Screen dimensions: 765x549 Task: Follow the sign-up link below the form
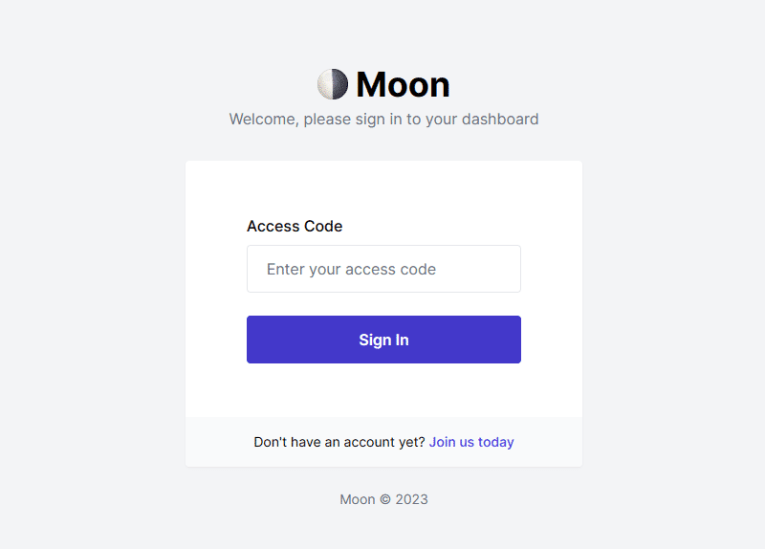tap(471, 442)
